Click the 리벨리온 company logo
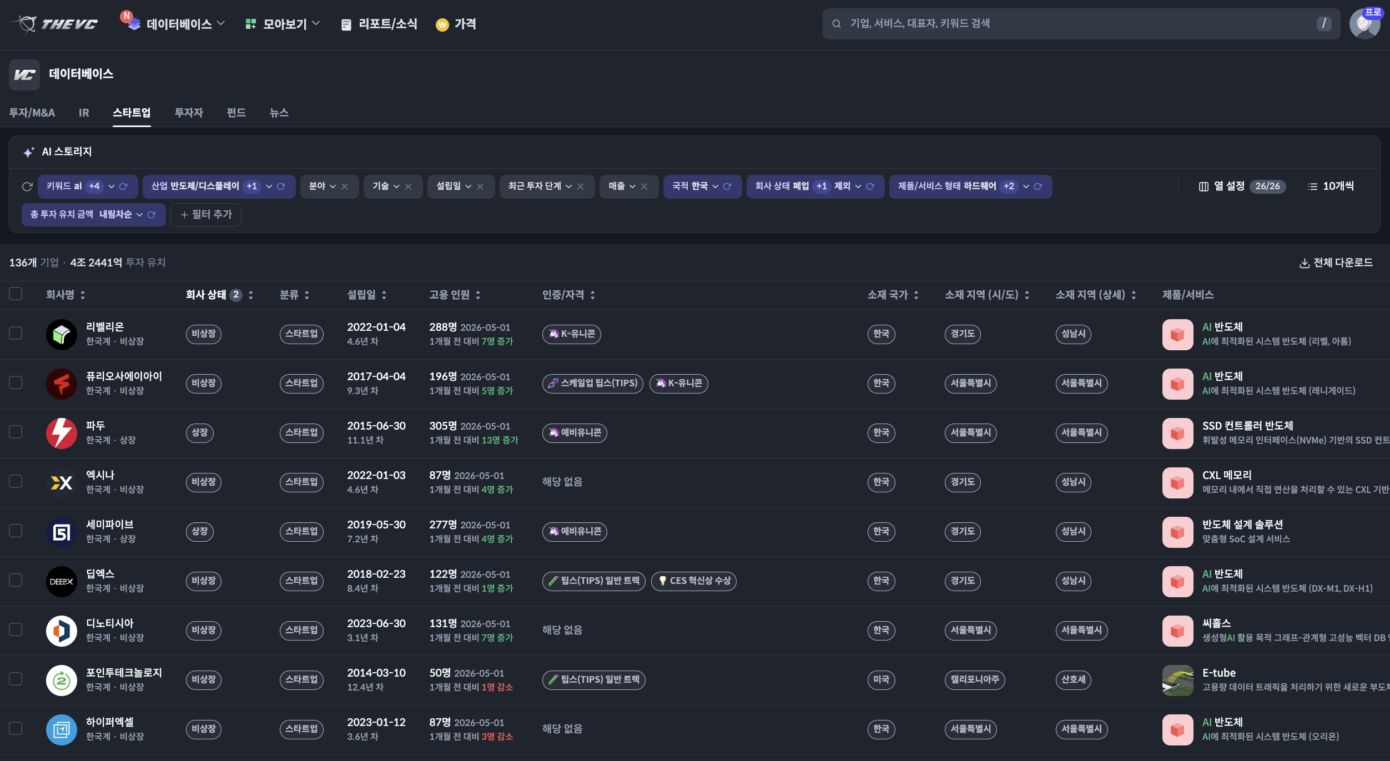Screen dimensions: 1390x761 point(62,334)
